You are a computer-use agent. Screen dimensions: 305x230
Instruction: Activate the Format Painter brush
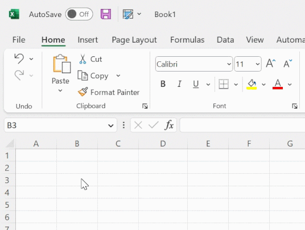coord(109,92)
